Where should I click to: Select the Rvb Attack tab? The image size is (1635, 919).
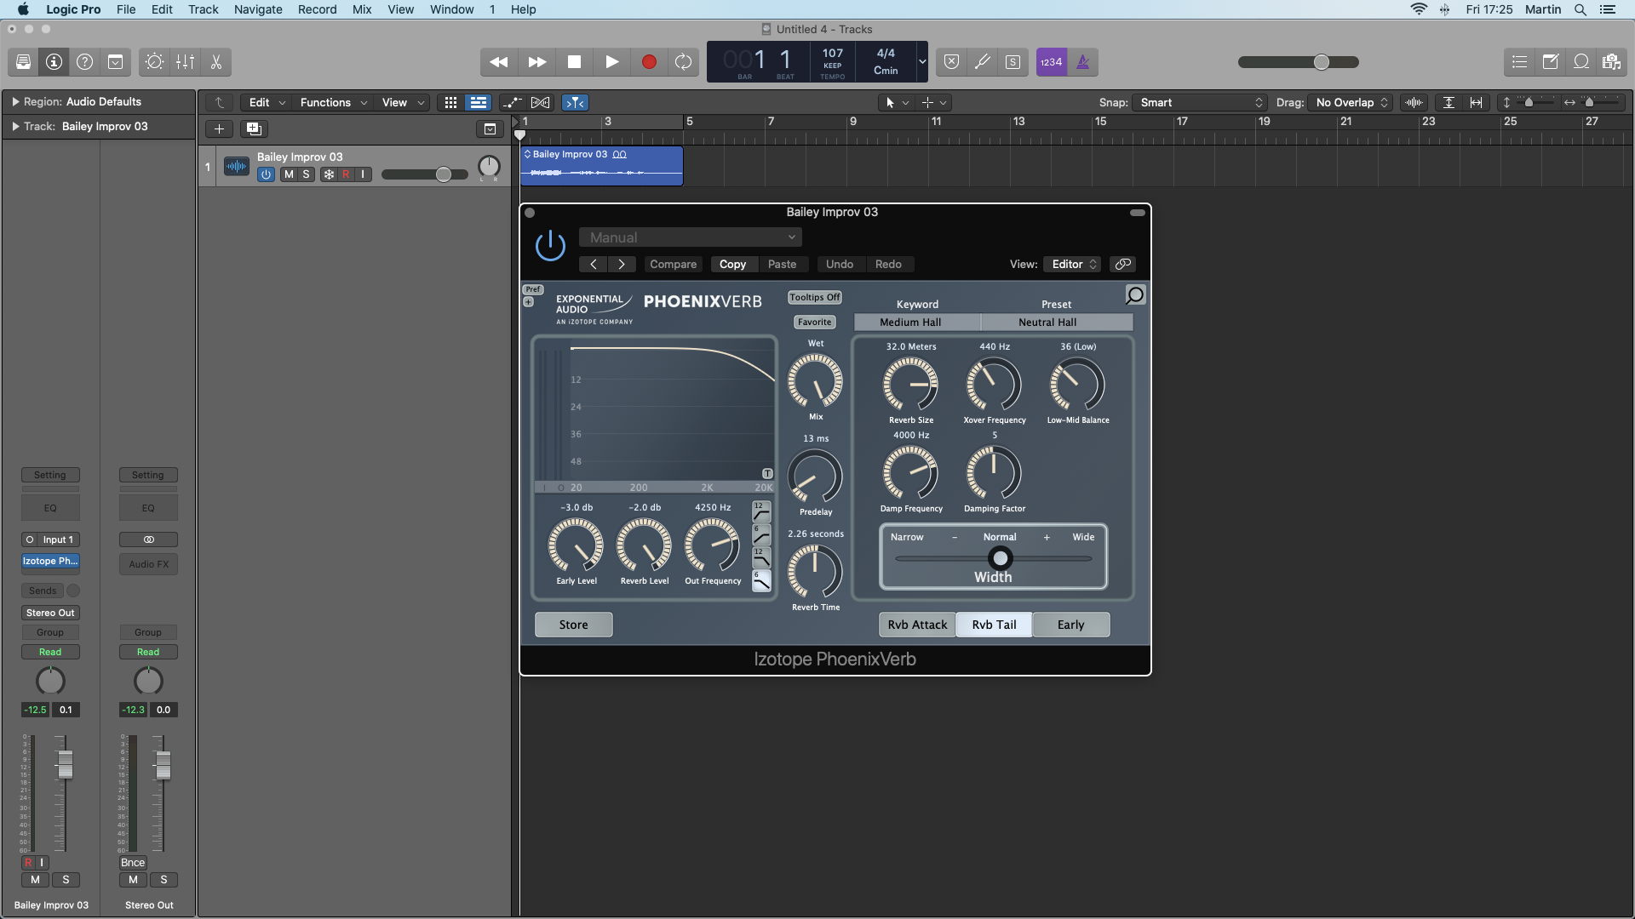(917, 625)
